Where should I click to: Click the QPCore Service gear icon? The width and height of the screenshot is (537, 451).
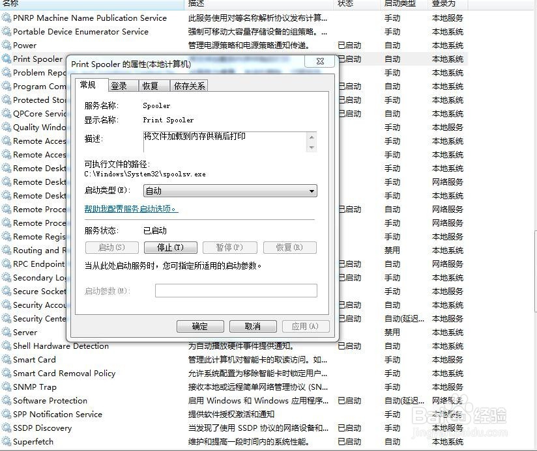point(6,113)
